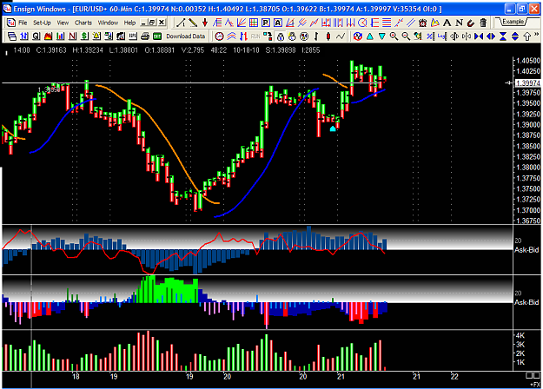
Task: Click the blue and red arrows icon
Action: pos(243,36)
